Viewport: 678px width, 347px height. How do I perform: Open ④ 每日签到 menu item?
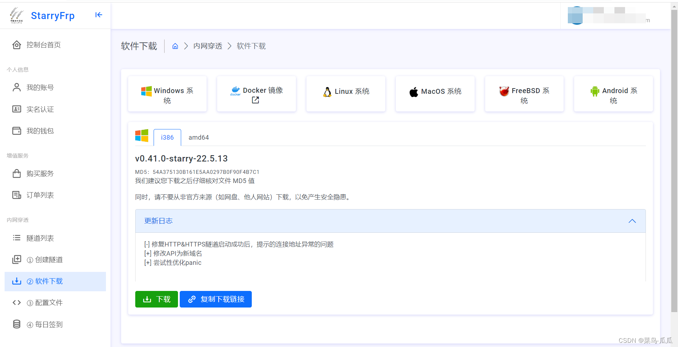[x=55, y=324]
